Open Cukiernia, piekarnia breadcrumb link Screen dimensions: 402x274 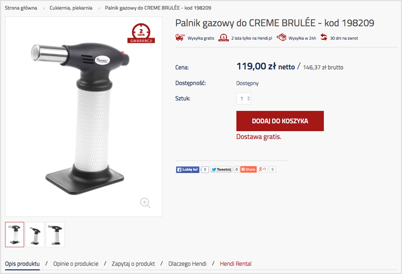pyautogui.click(x=71, y=8)
